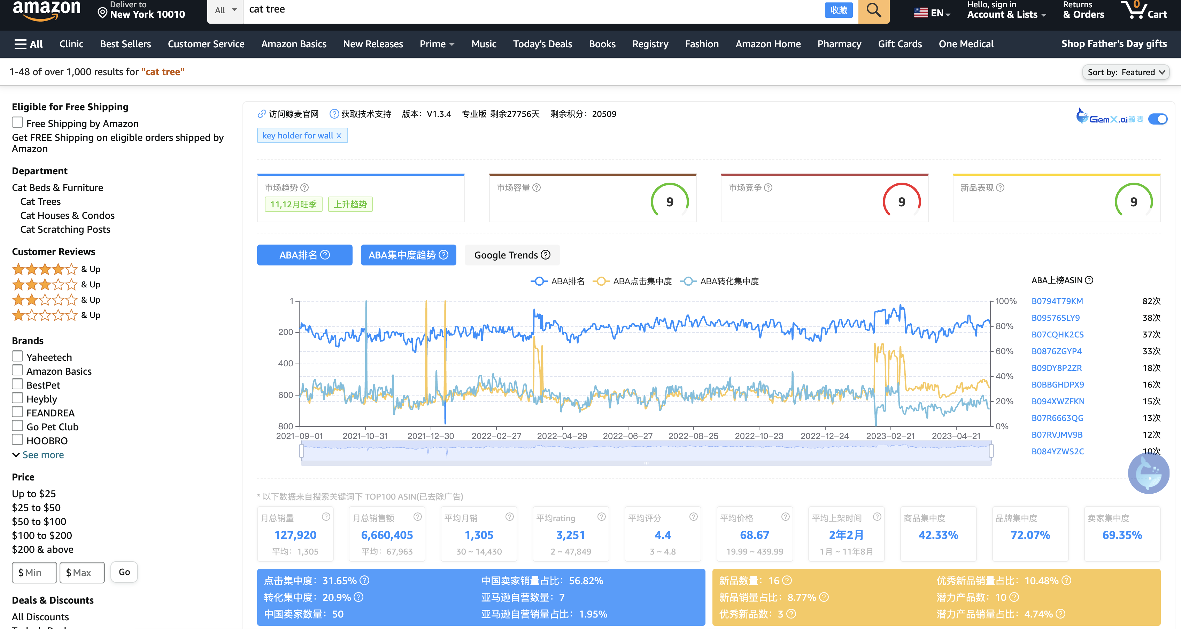Toggle ABA排名 legend series

557,281
